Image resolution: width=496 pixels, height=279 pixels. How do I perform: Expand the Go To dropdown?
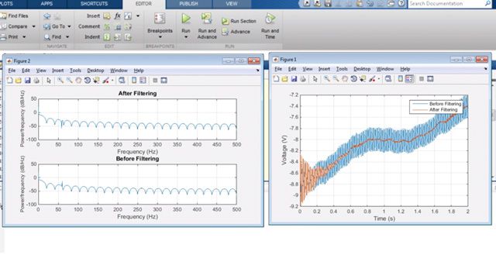69,26
